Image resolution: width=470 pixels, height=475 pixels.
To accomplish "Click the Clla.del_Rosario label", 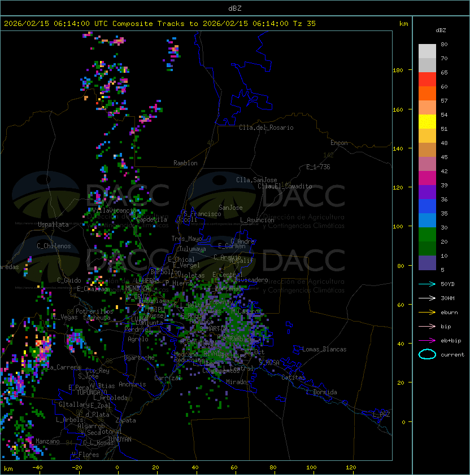I will pyautogui.click(x=266, y=127).
